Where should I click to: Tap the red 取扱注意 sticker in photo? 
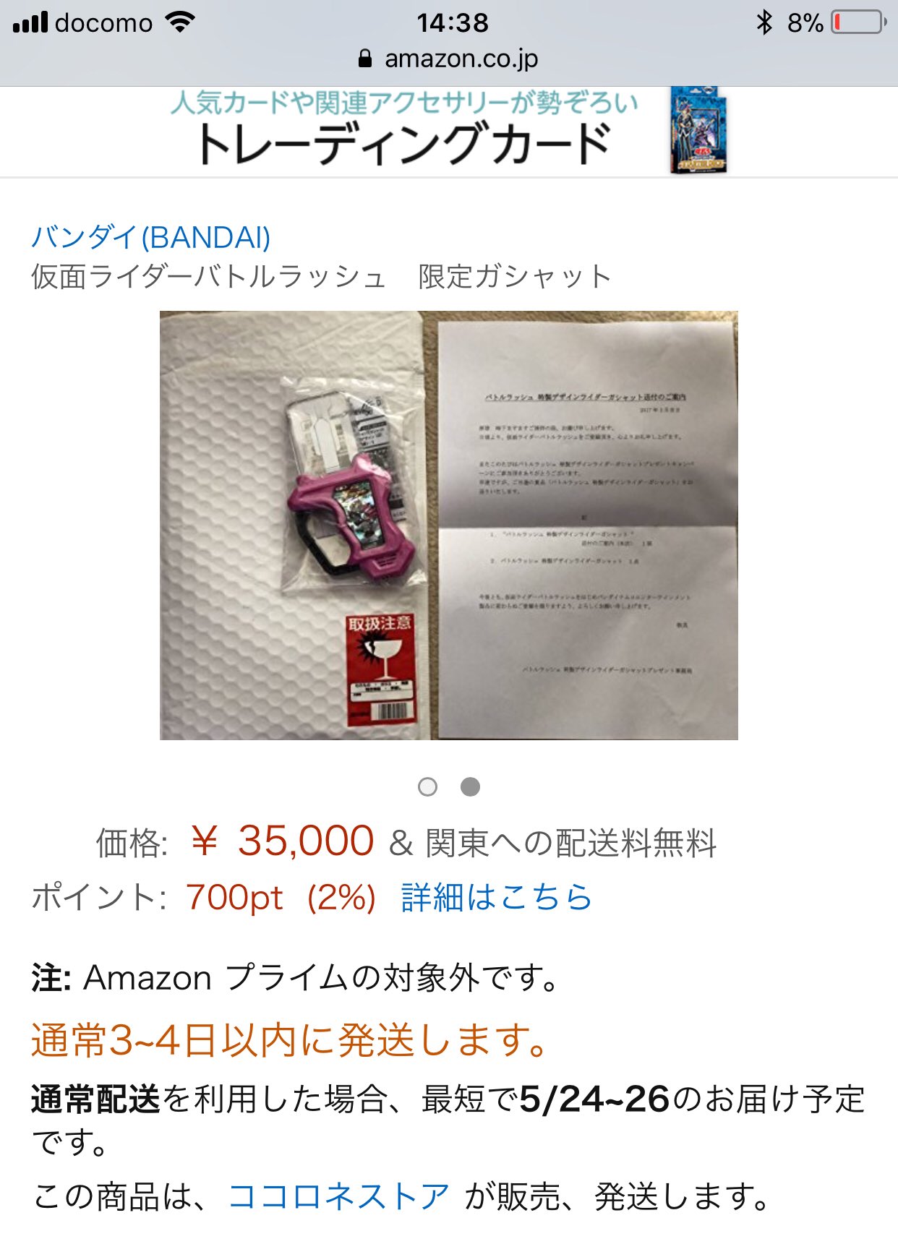pyautogui.click(x=381, y=669)
